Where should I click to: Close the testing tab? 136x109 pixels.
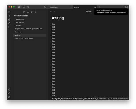[95, 7]
